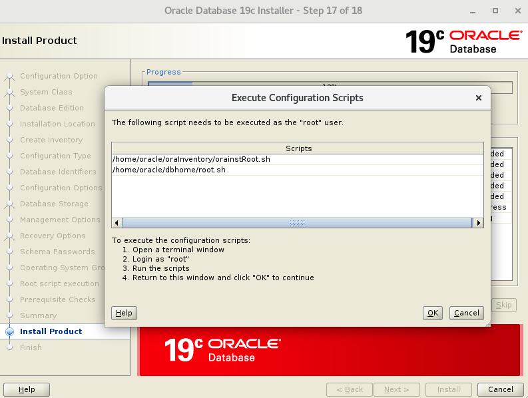Select the /home/oracle/dbhome/root.sh row
The width and height of the screenshot is (528, 398).
tap(298, 170)
